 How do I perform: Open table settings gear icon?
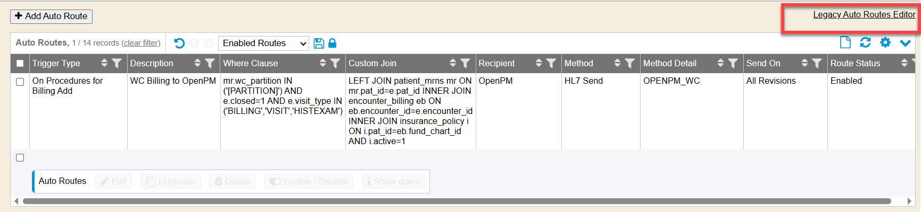(885, 42)
